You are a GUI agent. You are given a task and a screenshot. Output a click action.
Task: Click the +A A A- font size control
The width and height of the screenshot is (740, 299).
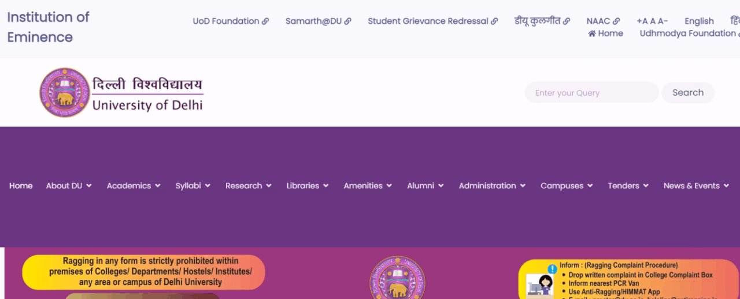652,21
